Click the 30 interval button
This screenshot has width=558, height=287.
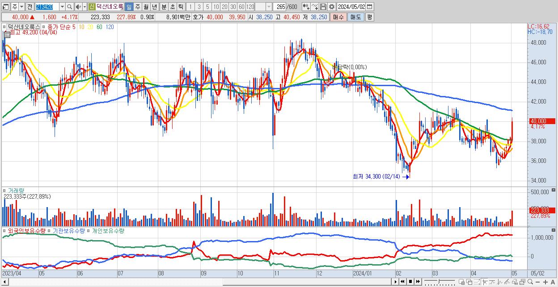(x=233, y=7)
